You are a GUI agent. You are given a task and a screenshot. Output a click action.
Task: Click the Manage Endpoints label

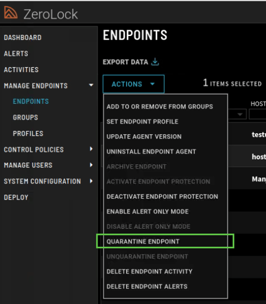[x=35, y=86]
